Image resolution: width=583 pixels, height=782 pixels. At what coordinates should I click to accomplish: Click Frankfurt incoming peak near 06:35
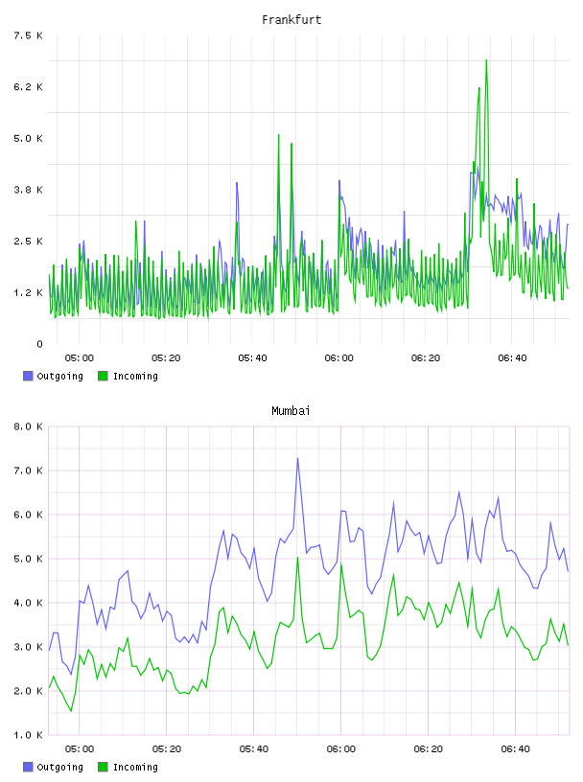[486, 60]
